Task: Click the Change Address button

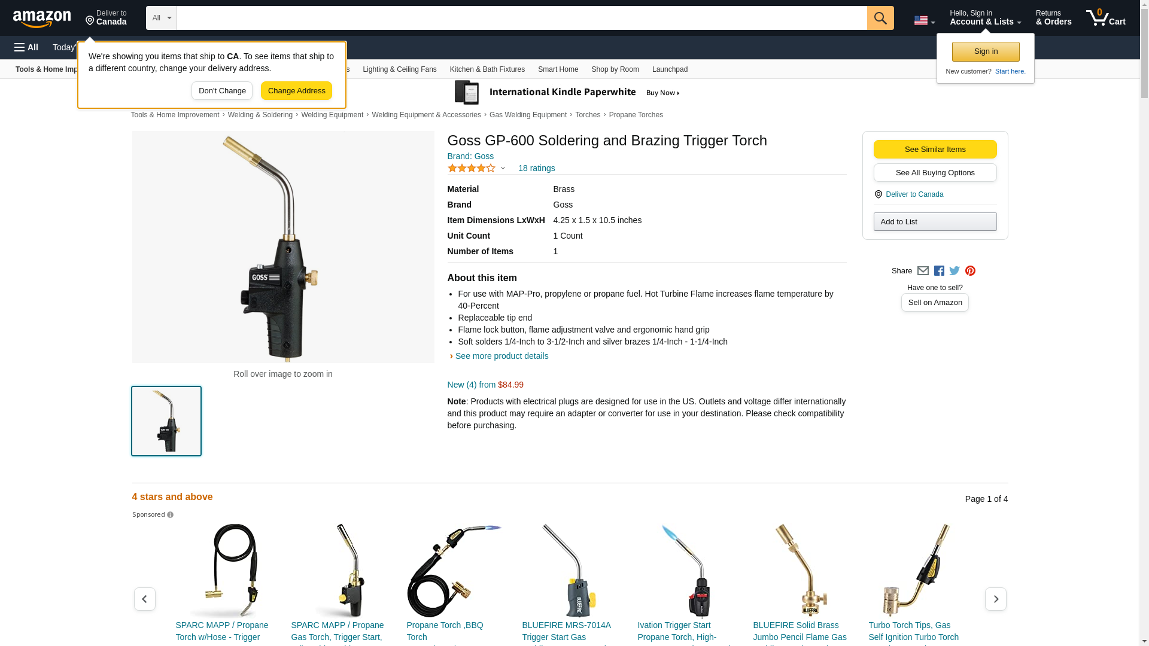Action: [296, 91]
